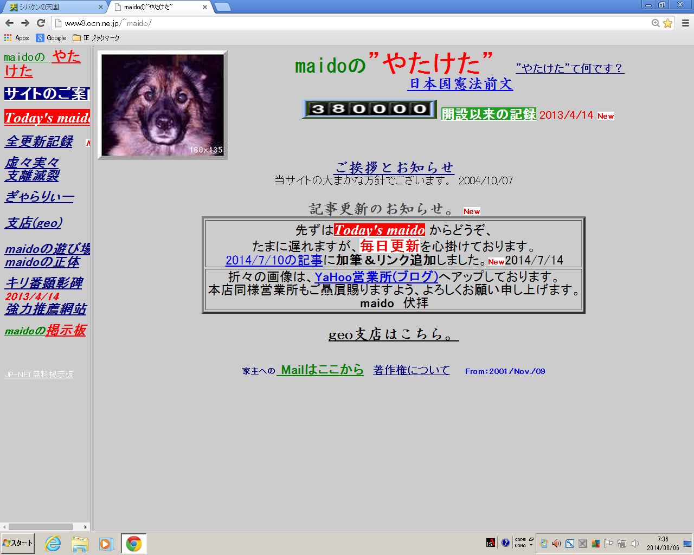Open the キリ番顕彰碑 link
Screen dimensions: 694x555
[44, 283]
